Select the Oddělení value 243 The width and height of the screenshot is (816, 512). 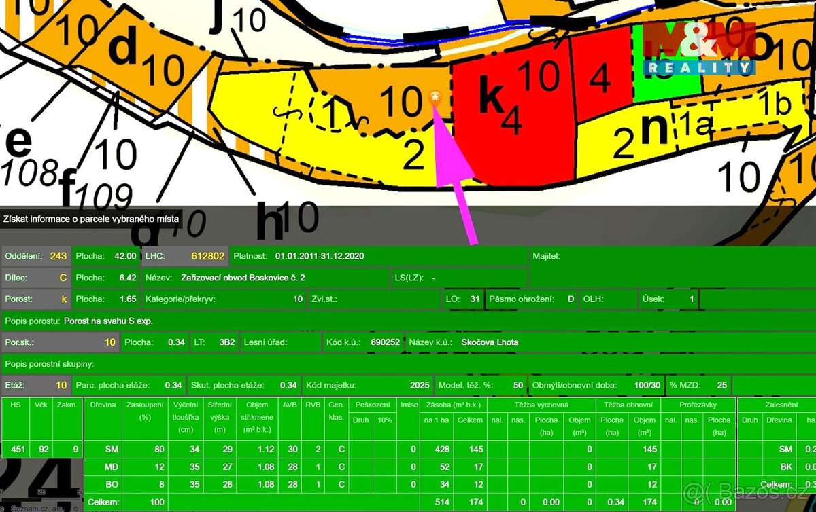58,256
